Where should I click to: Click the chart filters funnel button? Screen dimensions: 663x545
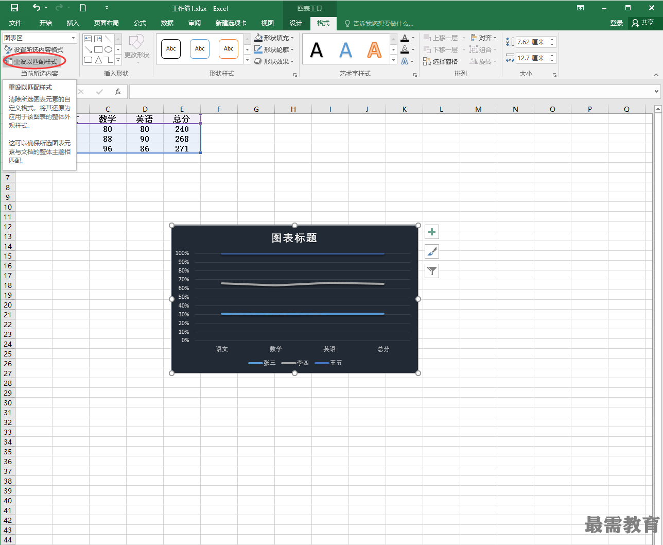[432, 271]
